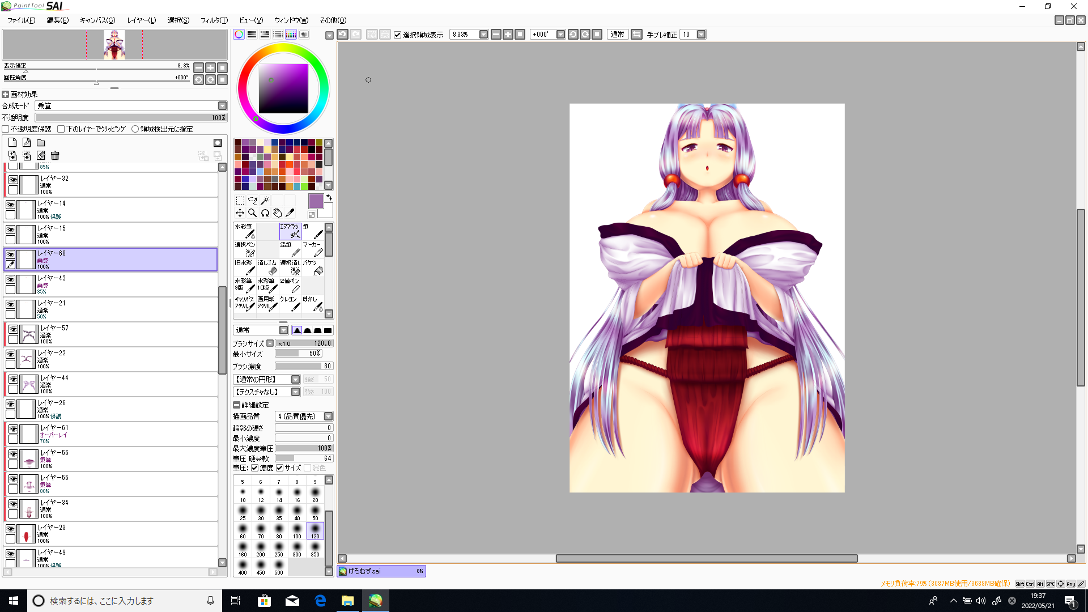Image resolution: width=1088 pixels, height=612 pixels.
Task: Choose the ぼかし blur tool
Action: 313,304
